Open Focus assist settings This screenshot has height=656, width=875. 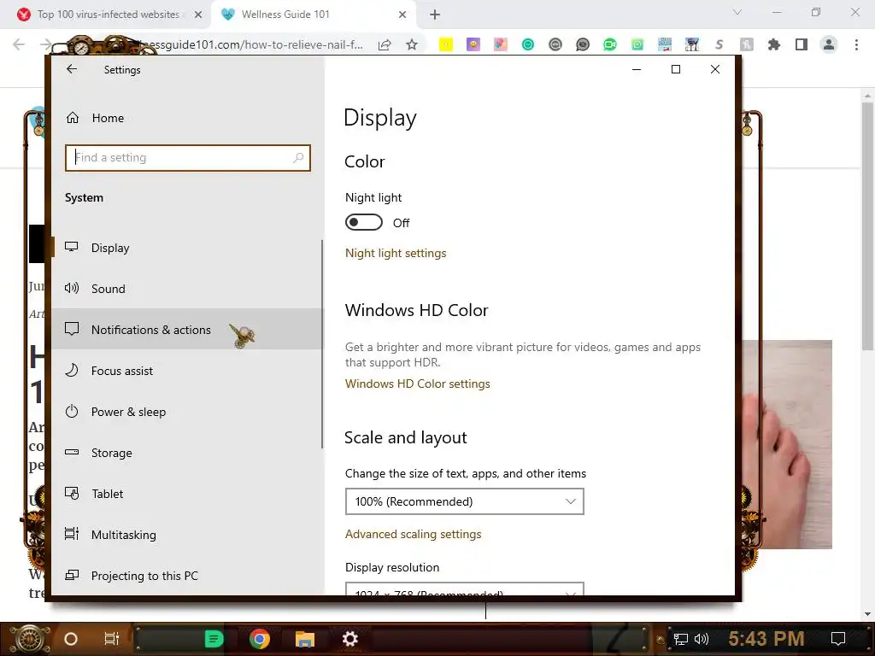[187, 371]
